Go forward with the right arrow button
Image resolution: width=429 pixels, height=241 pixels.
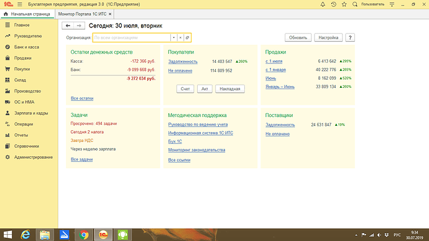point(79,26)
